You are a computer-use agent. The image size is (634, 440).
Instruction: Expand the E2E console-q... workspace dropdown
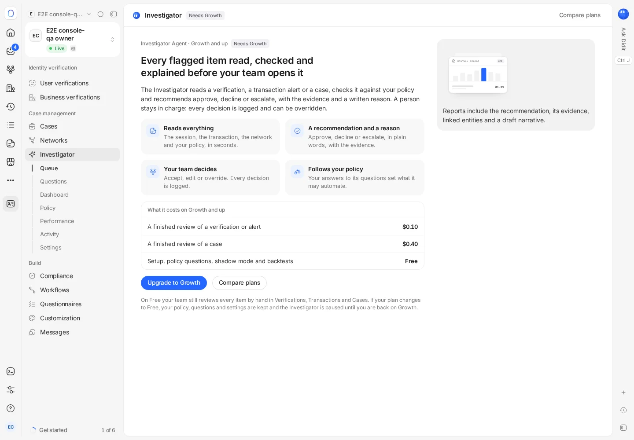60,14
